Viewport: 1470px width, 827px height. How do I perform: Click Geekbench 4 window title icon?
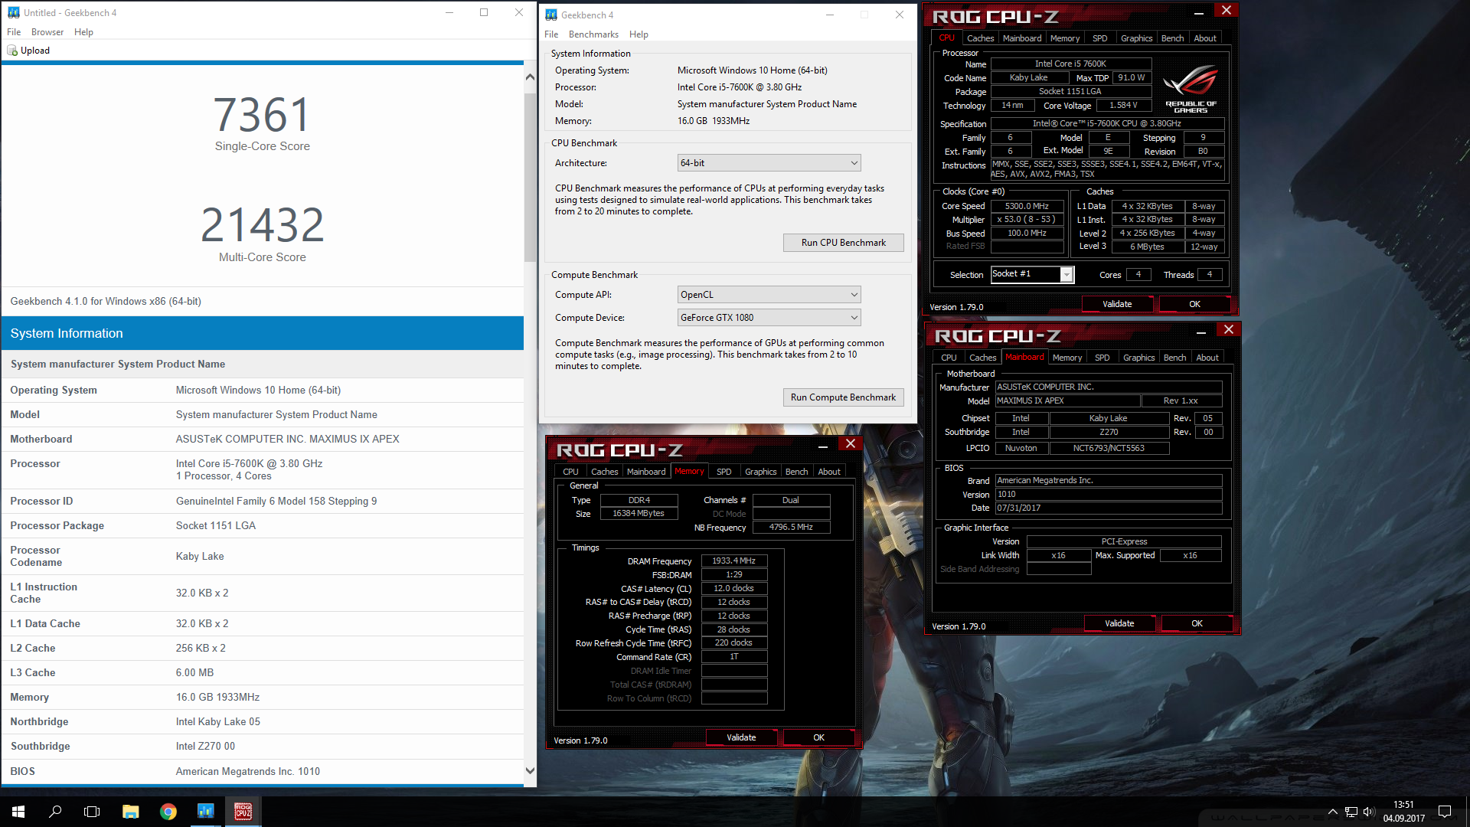coord(551,15)
